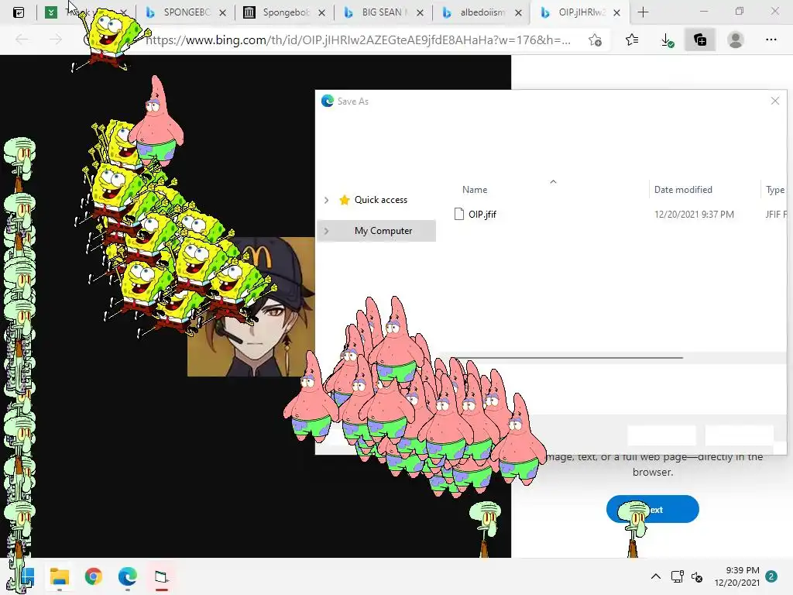Open Edge Settings and more menu
Screen dimensions: 793x595
pyautogui.click(x=771, y=40)
